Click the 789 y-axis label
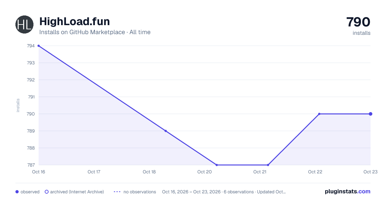Viewport: 386px width, 203px height. point(31,131)
